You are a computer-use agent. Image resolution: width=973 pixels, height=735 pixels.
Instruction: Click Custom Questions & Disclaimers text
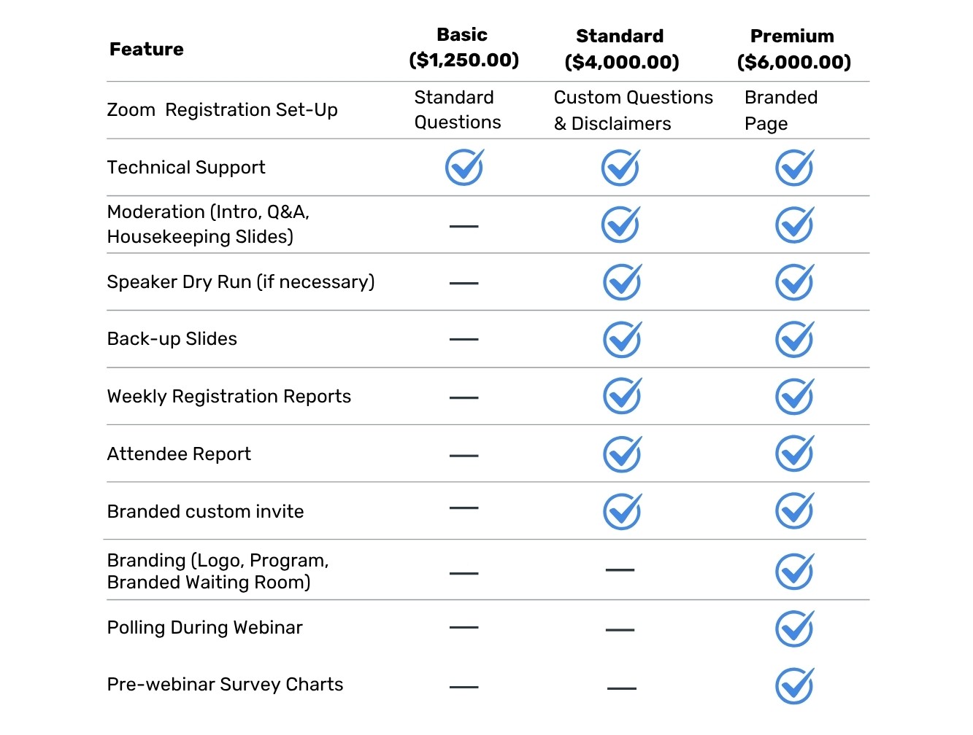click(x=633, y=110)
